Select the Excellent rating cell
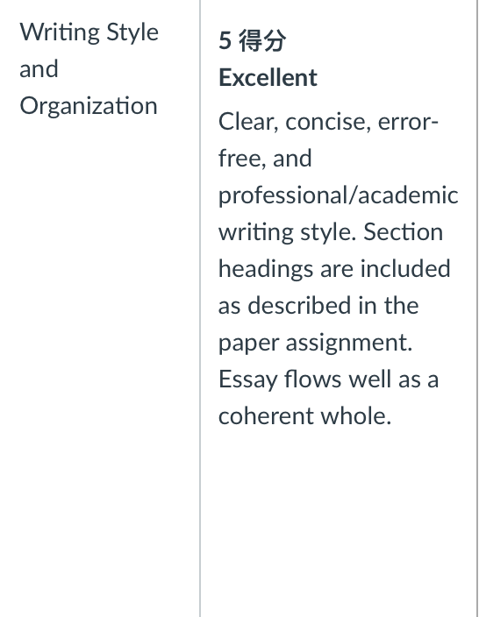The width and height of the screenshot is (479, 617). click(x=339, y=308)
